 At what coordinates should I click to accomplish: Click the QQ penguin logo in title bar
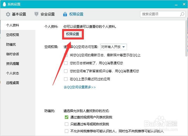pos(4,4)
